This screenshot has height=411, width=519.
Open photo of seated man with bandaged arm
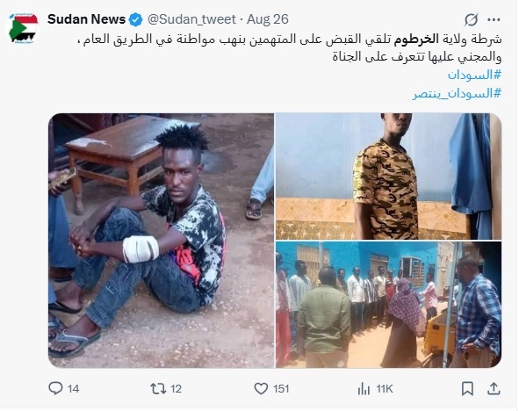162,241
